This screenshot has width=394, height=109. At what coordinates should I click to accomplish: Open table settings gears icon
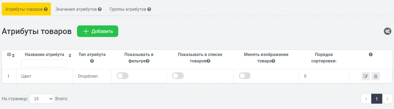[387, 31]
